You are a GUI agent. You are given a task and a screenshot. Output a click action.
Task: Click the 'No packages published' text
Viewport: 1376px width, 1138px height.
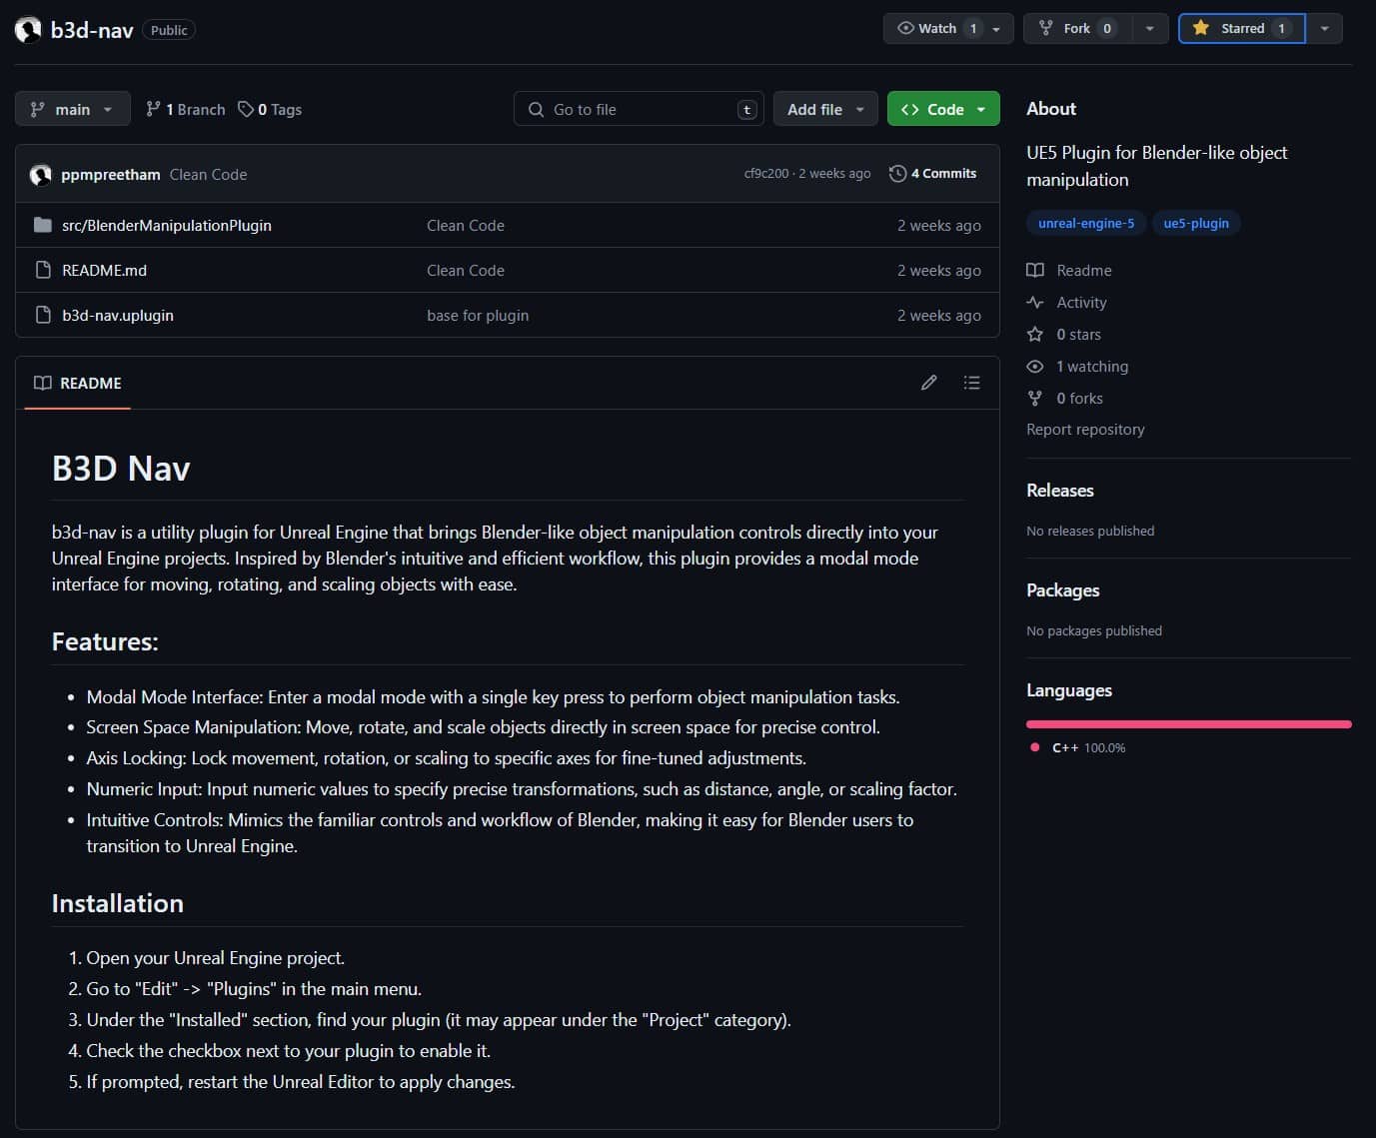click(1094, 630)
